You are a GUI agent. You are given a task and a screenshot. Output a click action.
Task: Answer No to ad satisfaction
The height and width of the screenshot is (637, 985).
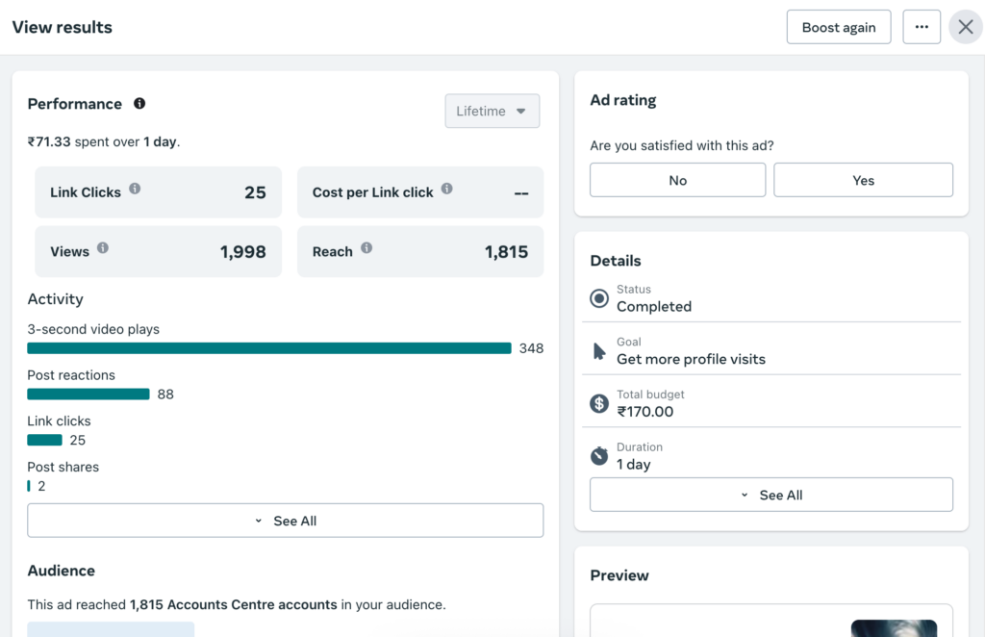pyautogui.click(x=677, y=180)
